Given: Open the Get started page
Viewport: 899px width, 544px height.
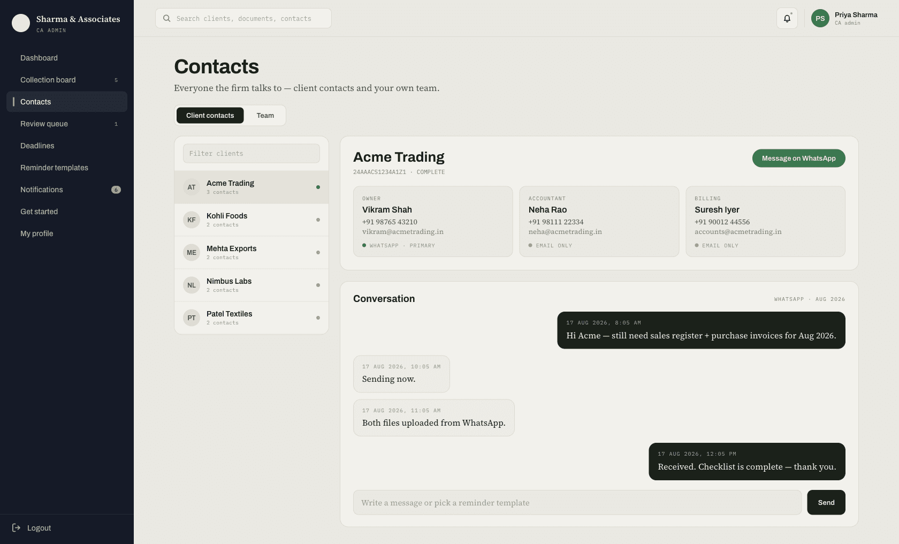Looking at the screenshot, I should click(67, 211).
